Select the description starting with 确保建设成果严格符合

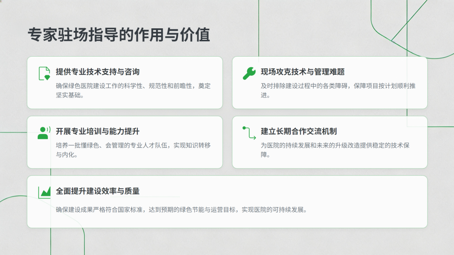click(181, 209)
